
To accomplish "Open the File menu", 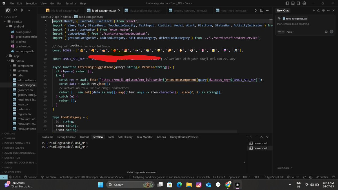I will coord(12,3).
